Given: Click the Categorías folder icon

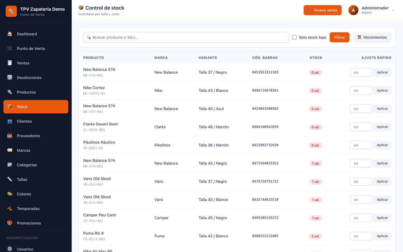Looking at the screenshot, I should (10, 165).
